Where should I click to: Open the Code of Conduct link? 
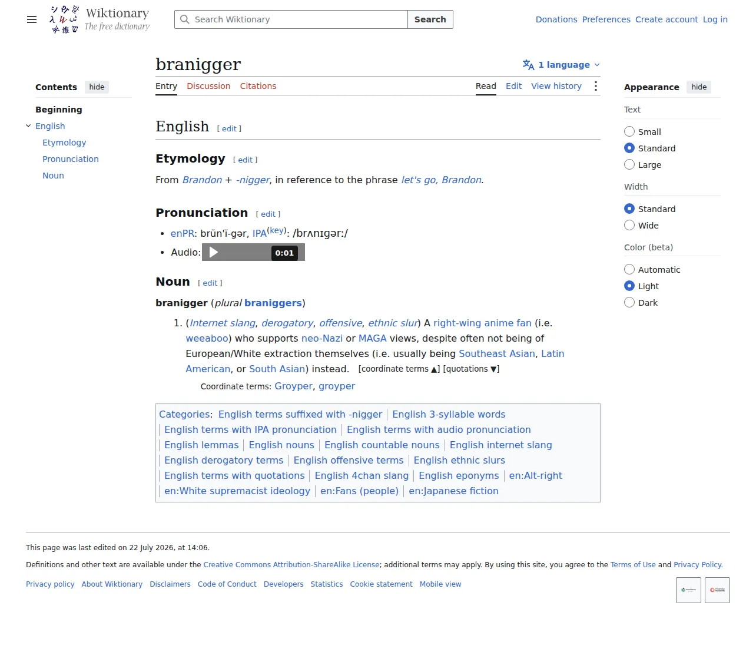tap(227, 584)
